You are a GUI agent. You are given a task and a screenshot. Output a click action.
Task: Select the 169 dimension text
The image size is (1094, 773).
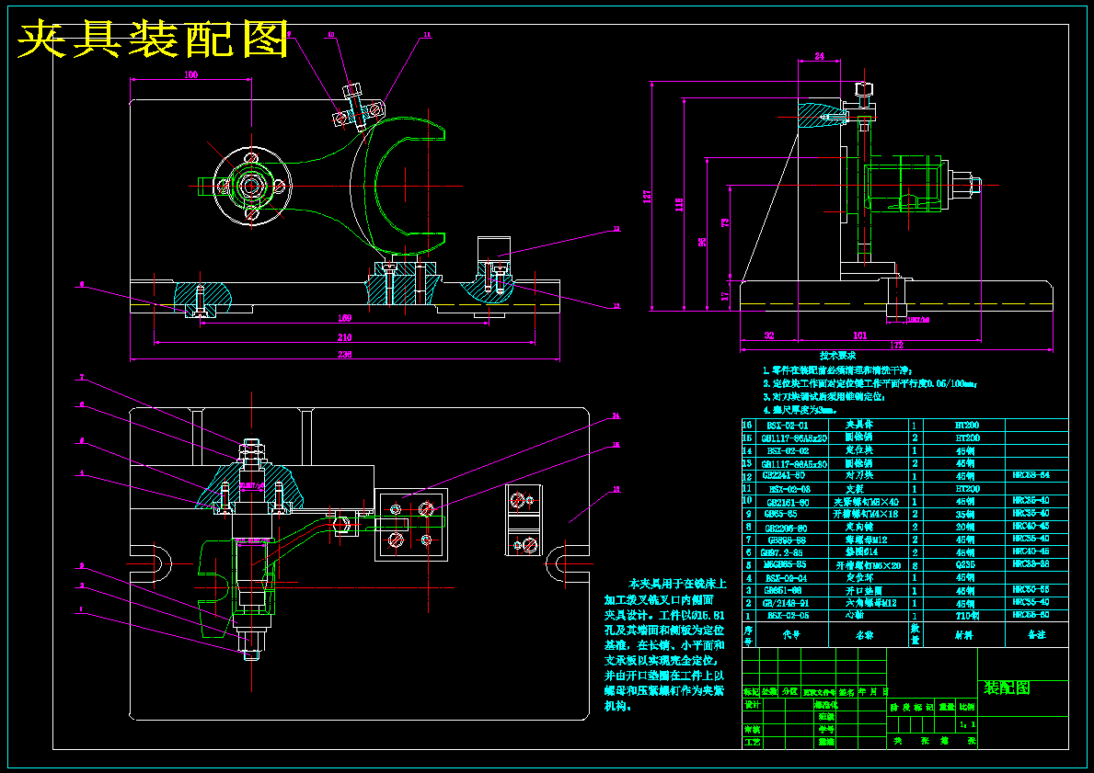345,319
